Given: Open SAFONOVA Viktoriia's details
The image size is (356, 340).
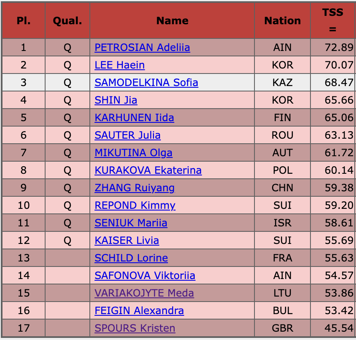Looking at the screenshot, I should (145, 276).
